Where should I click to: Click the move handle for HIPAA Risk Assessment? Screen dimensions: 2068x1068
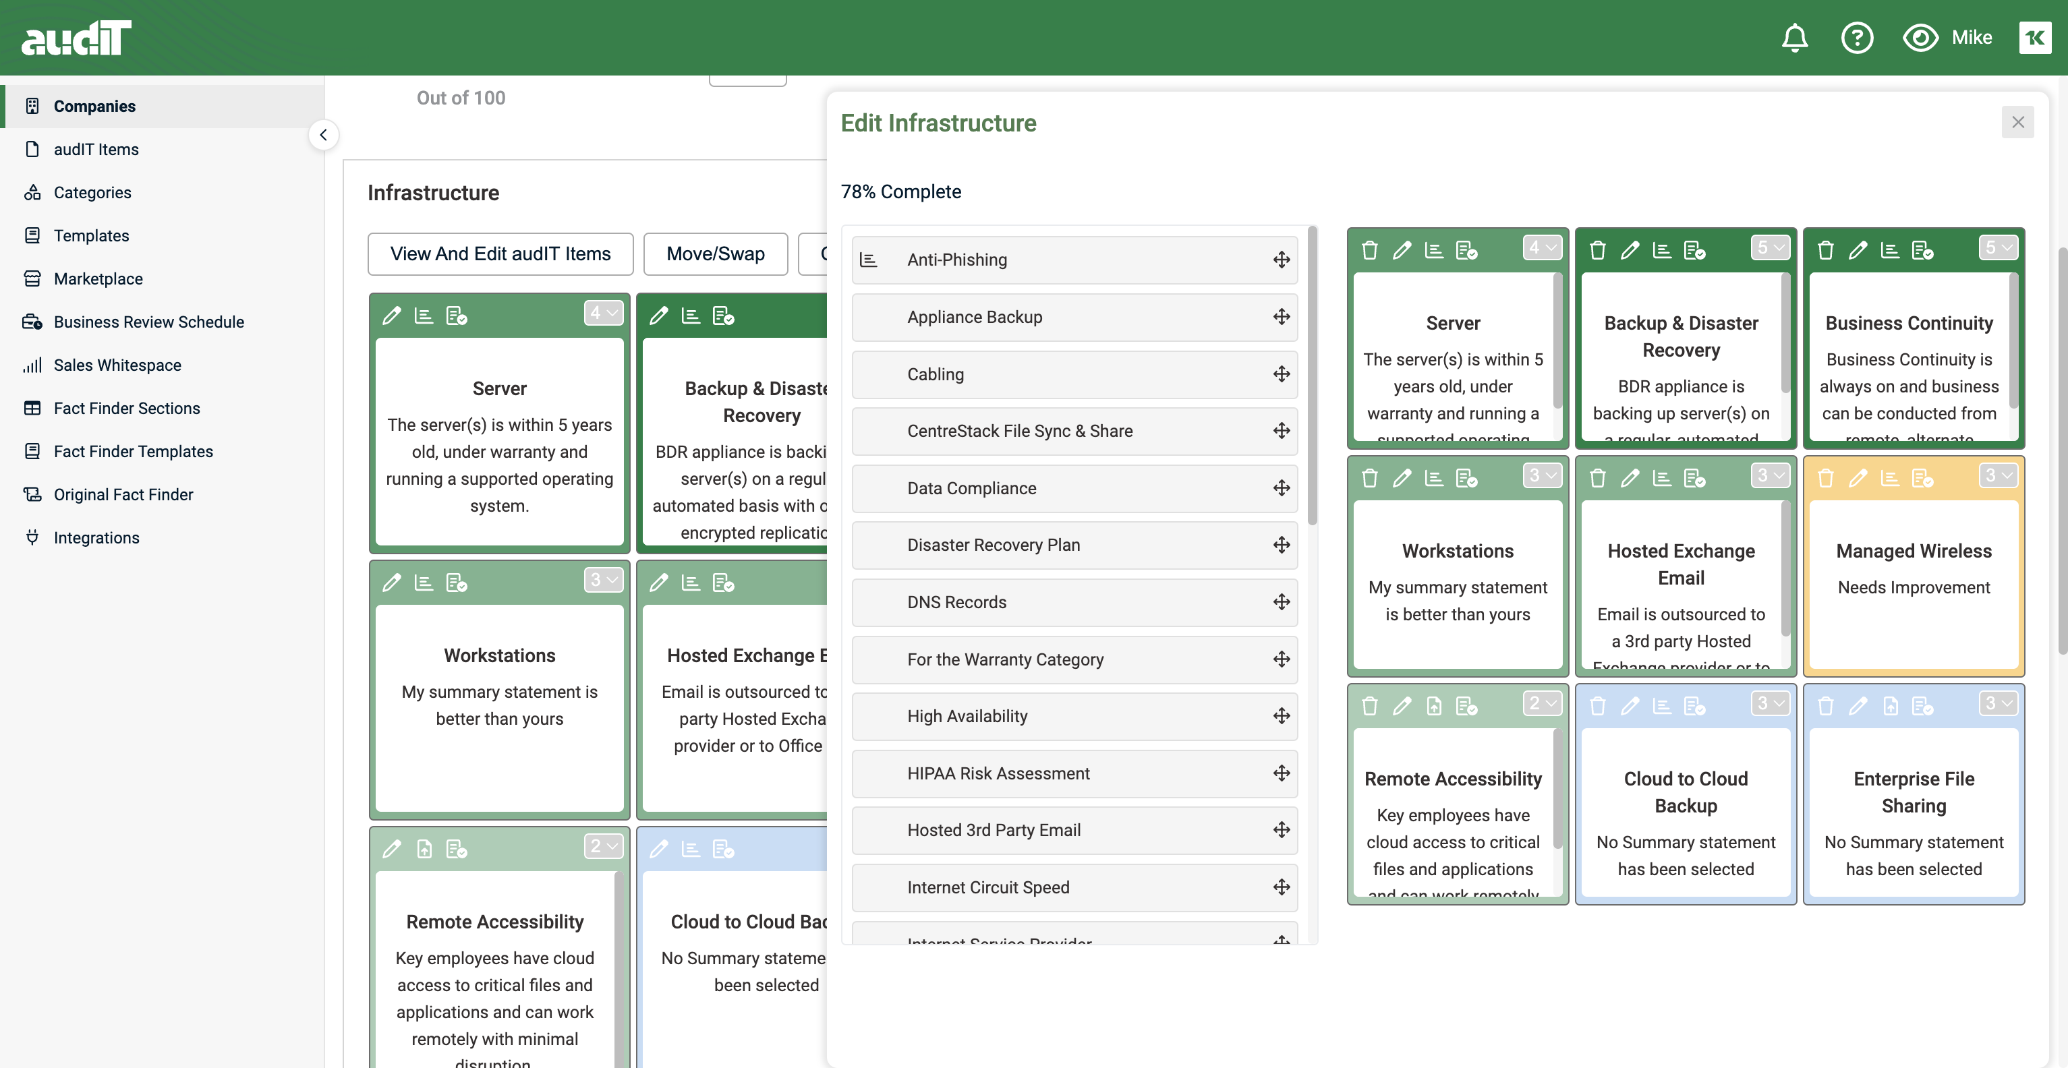pos(1282,773)
